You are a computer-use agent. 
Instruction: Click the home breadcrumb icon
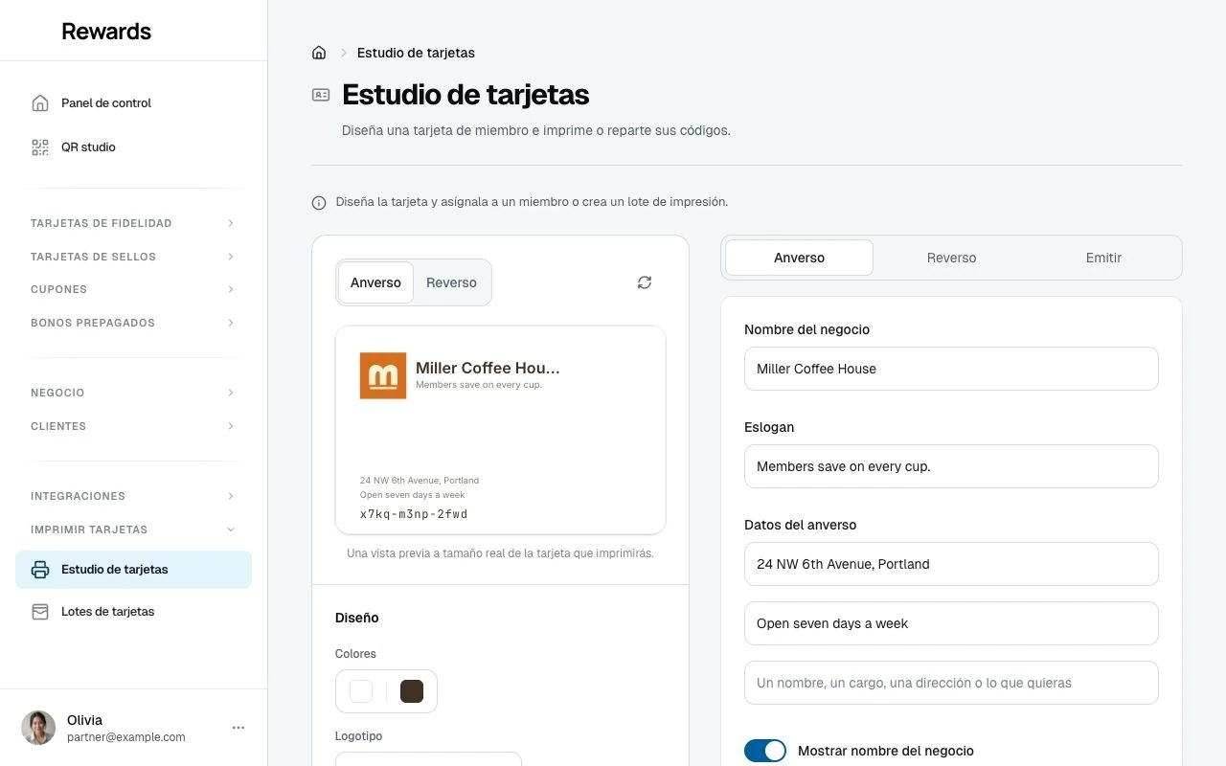(x=319, y=53)
